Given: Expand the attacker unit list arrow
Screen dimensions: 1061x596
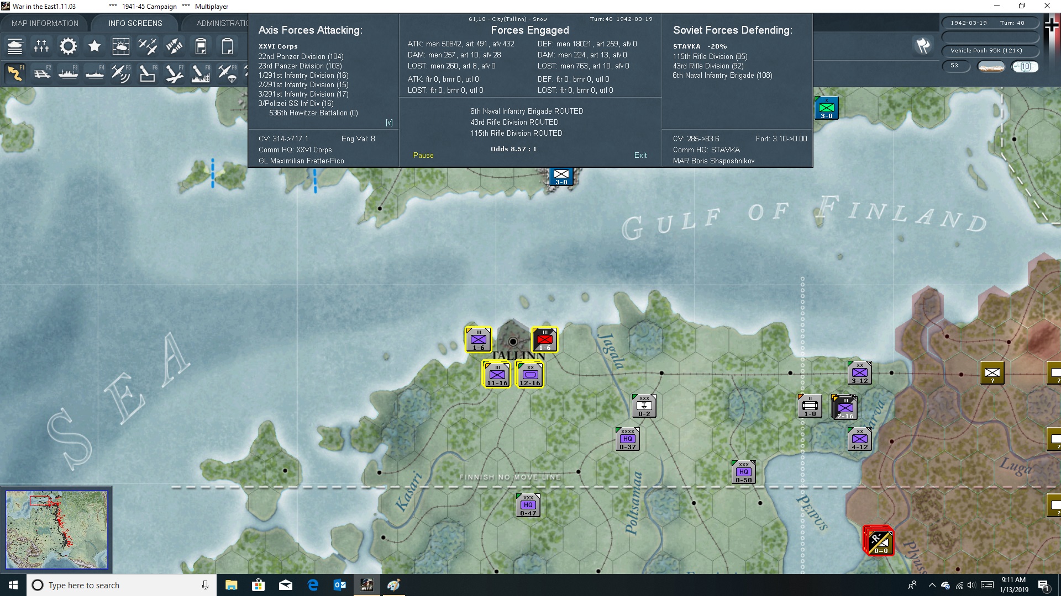Looking at the screenshot, I should coord(389,123).
